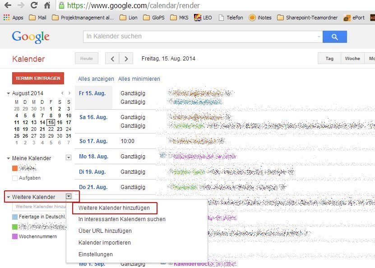Open the Weitere Kalender dropdown menu
This screenshot has width=375, height=268.
[69, 196]
